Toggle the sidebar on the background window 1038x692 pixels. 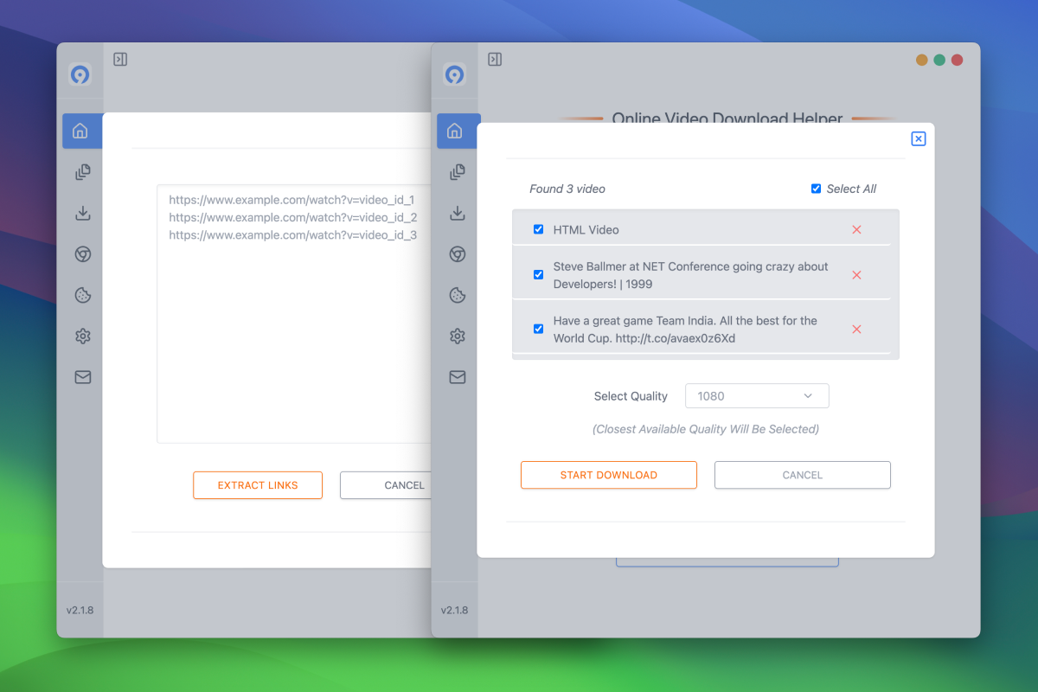coord(120,60)
